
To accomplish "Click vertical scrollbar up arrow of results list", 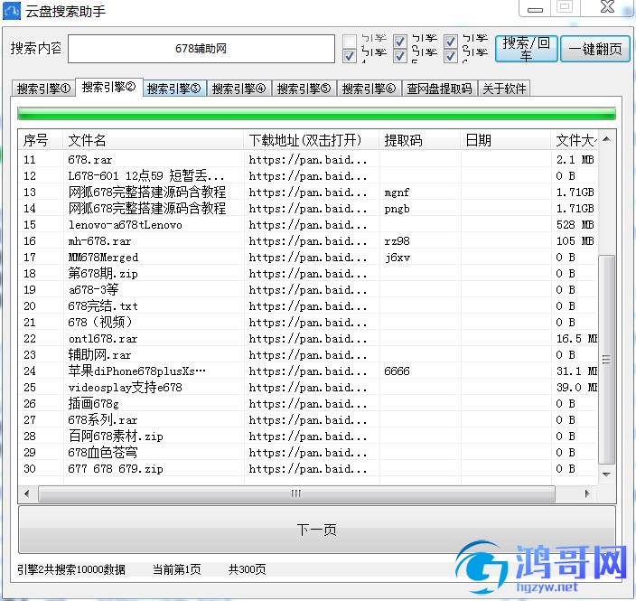I will click(x=607, y=139).
